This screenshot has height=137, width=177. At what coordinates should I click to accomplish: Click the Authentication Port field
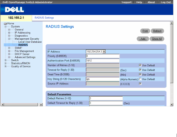[103, 61]
